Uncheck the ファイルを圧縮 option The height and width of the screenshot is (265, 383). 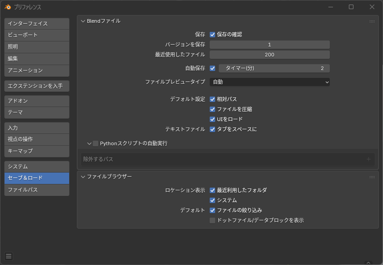212,109
